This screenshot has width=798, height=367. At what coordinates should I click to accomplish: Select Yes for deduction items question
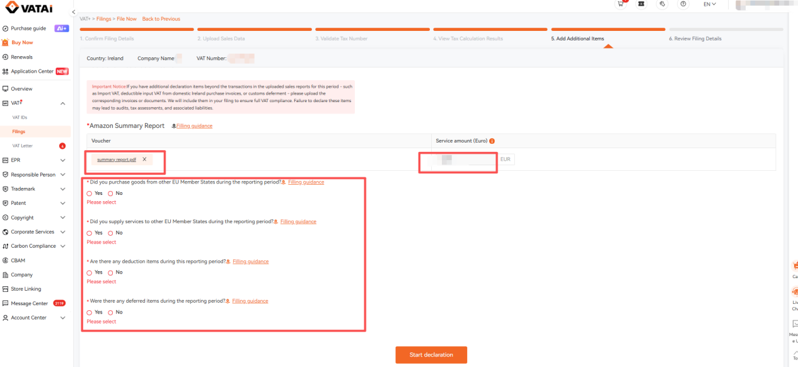90,273
